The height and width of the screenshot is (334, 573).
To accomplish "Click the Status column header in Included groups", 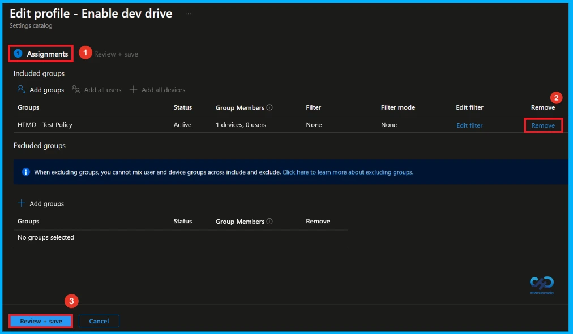I will pos(183,107).
